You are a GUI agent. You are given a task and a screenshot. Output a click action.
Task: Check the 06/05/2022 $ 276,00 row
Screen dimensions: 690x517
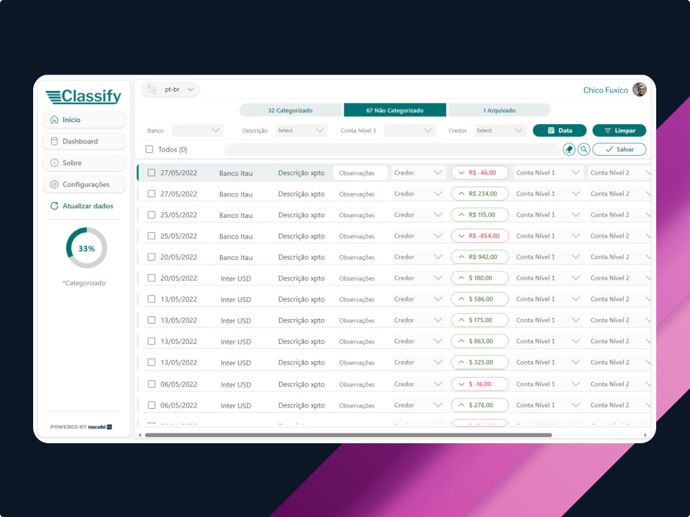[151, 405]
